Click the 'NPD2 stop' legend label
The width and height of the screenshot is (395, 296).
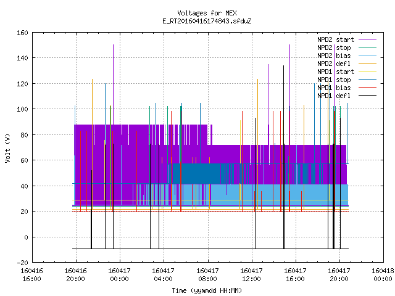[334, 47]
